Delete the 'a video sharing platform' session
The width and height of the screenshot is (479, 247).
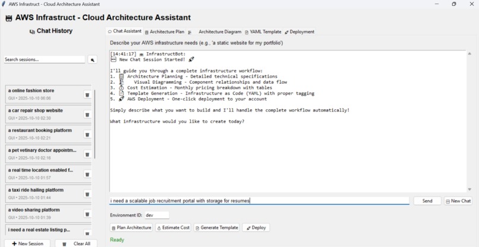coord(87,214)
